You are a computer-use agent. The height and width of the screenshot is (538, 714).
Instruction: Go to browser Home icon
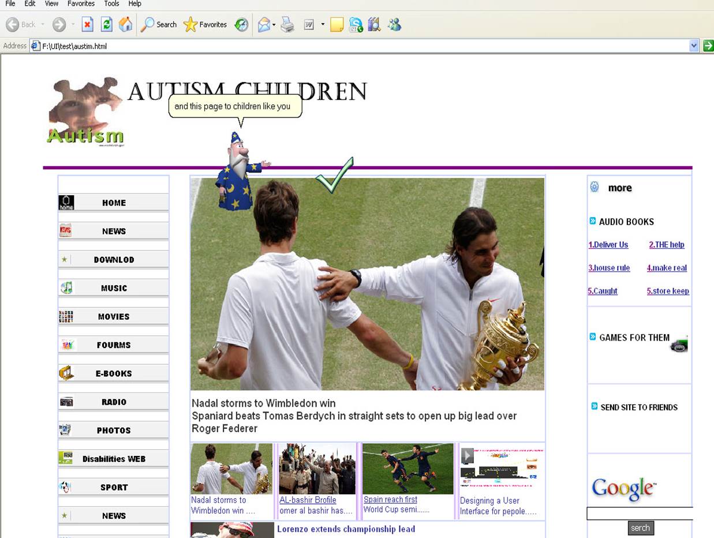(x=125, y=24)
